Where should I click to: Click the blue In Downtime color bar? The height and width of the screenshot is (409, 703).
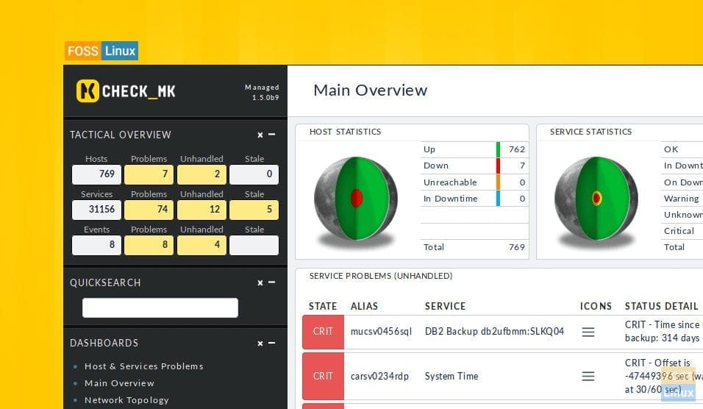point(498,199)
